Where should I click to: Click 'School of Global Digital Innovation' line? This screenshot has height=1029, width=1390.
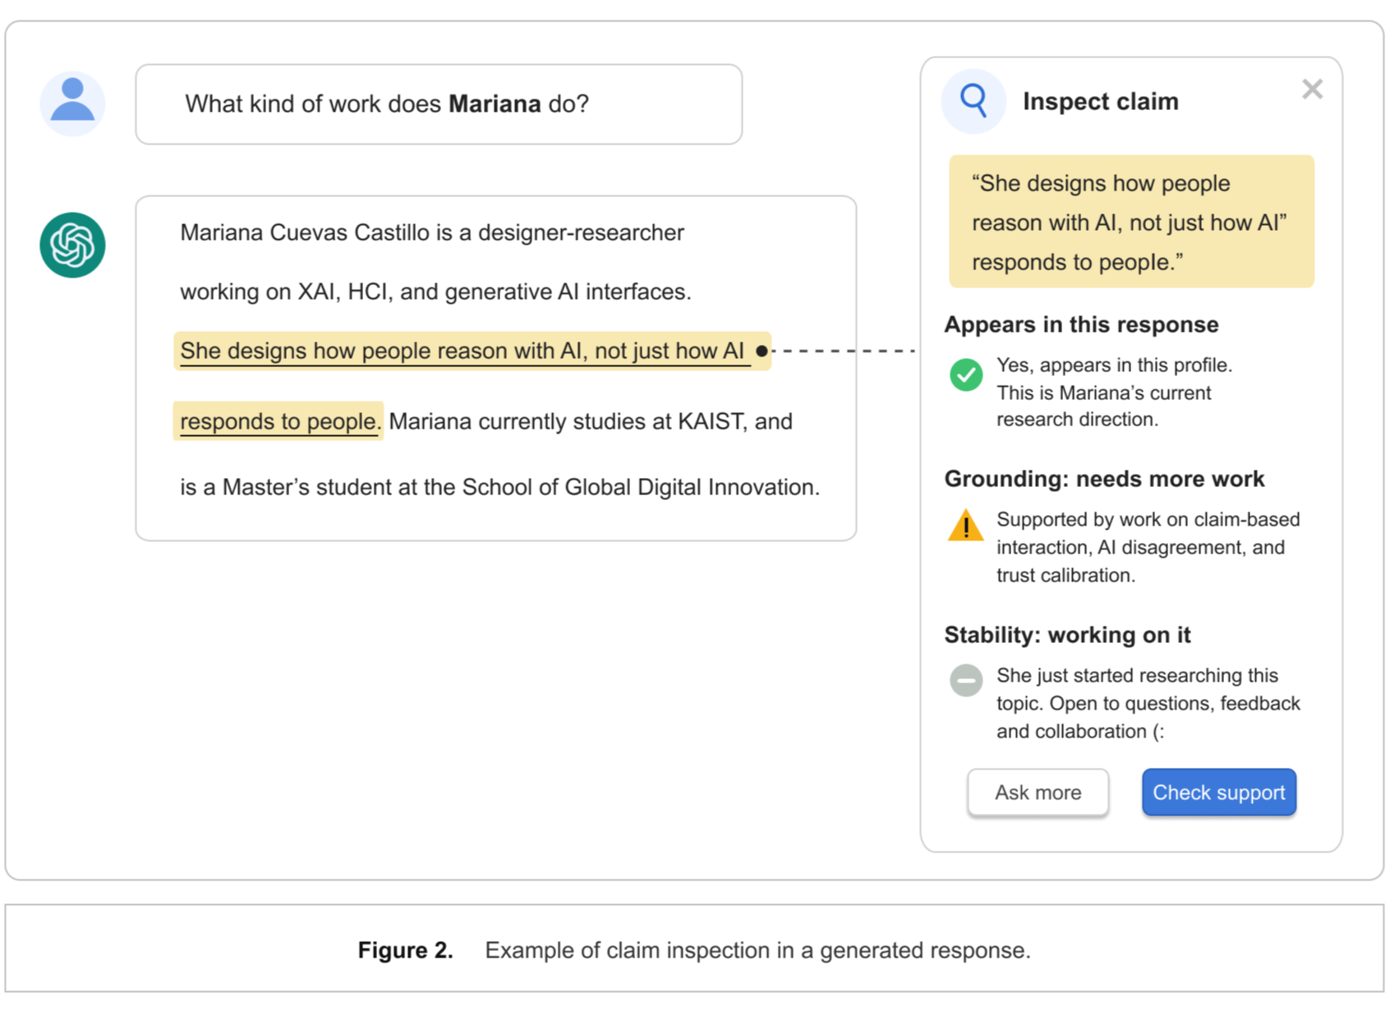pos(499,487)
